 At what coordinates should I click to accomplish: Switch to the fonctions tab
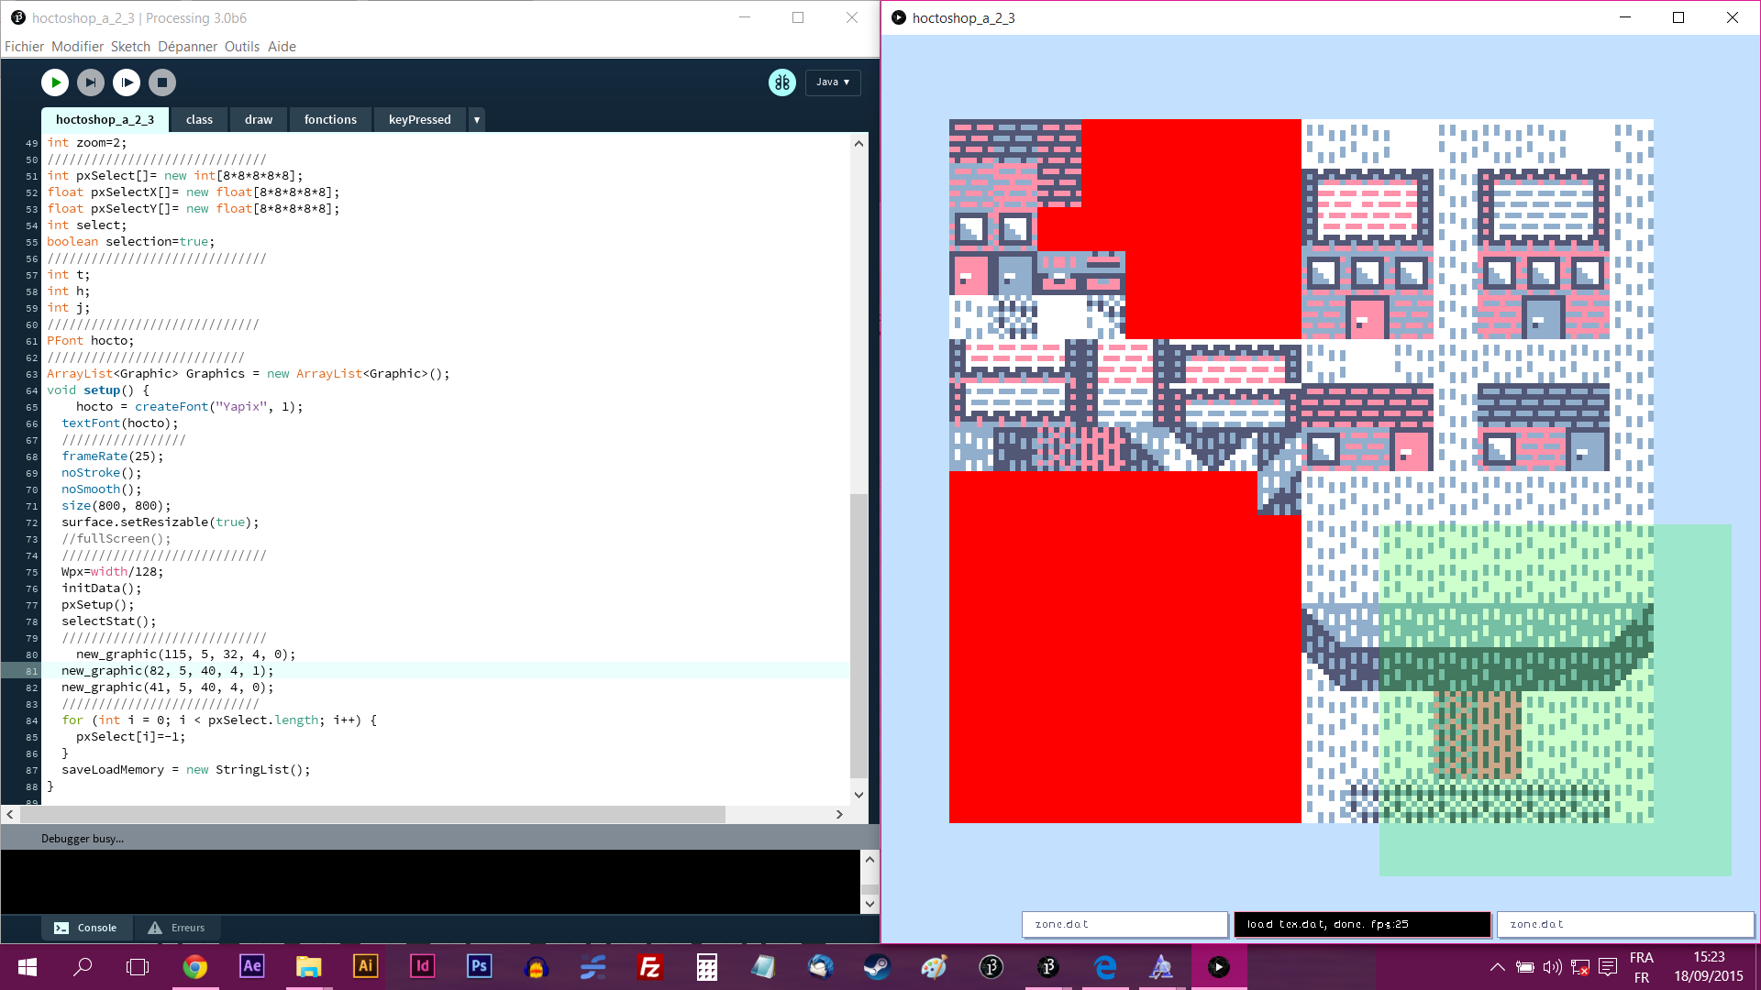[x=330, y=120]
